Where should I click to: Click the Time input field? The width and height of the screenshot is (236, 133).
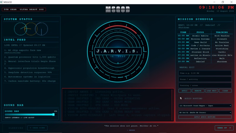pos(205,73)
